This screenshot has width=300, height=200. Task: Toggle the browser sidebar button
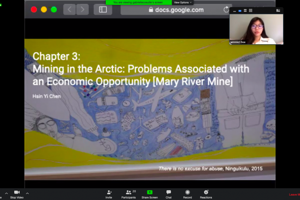[103, 9]
